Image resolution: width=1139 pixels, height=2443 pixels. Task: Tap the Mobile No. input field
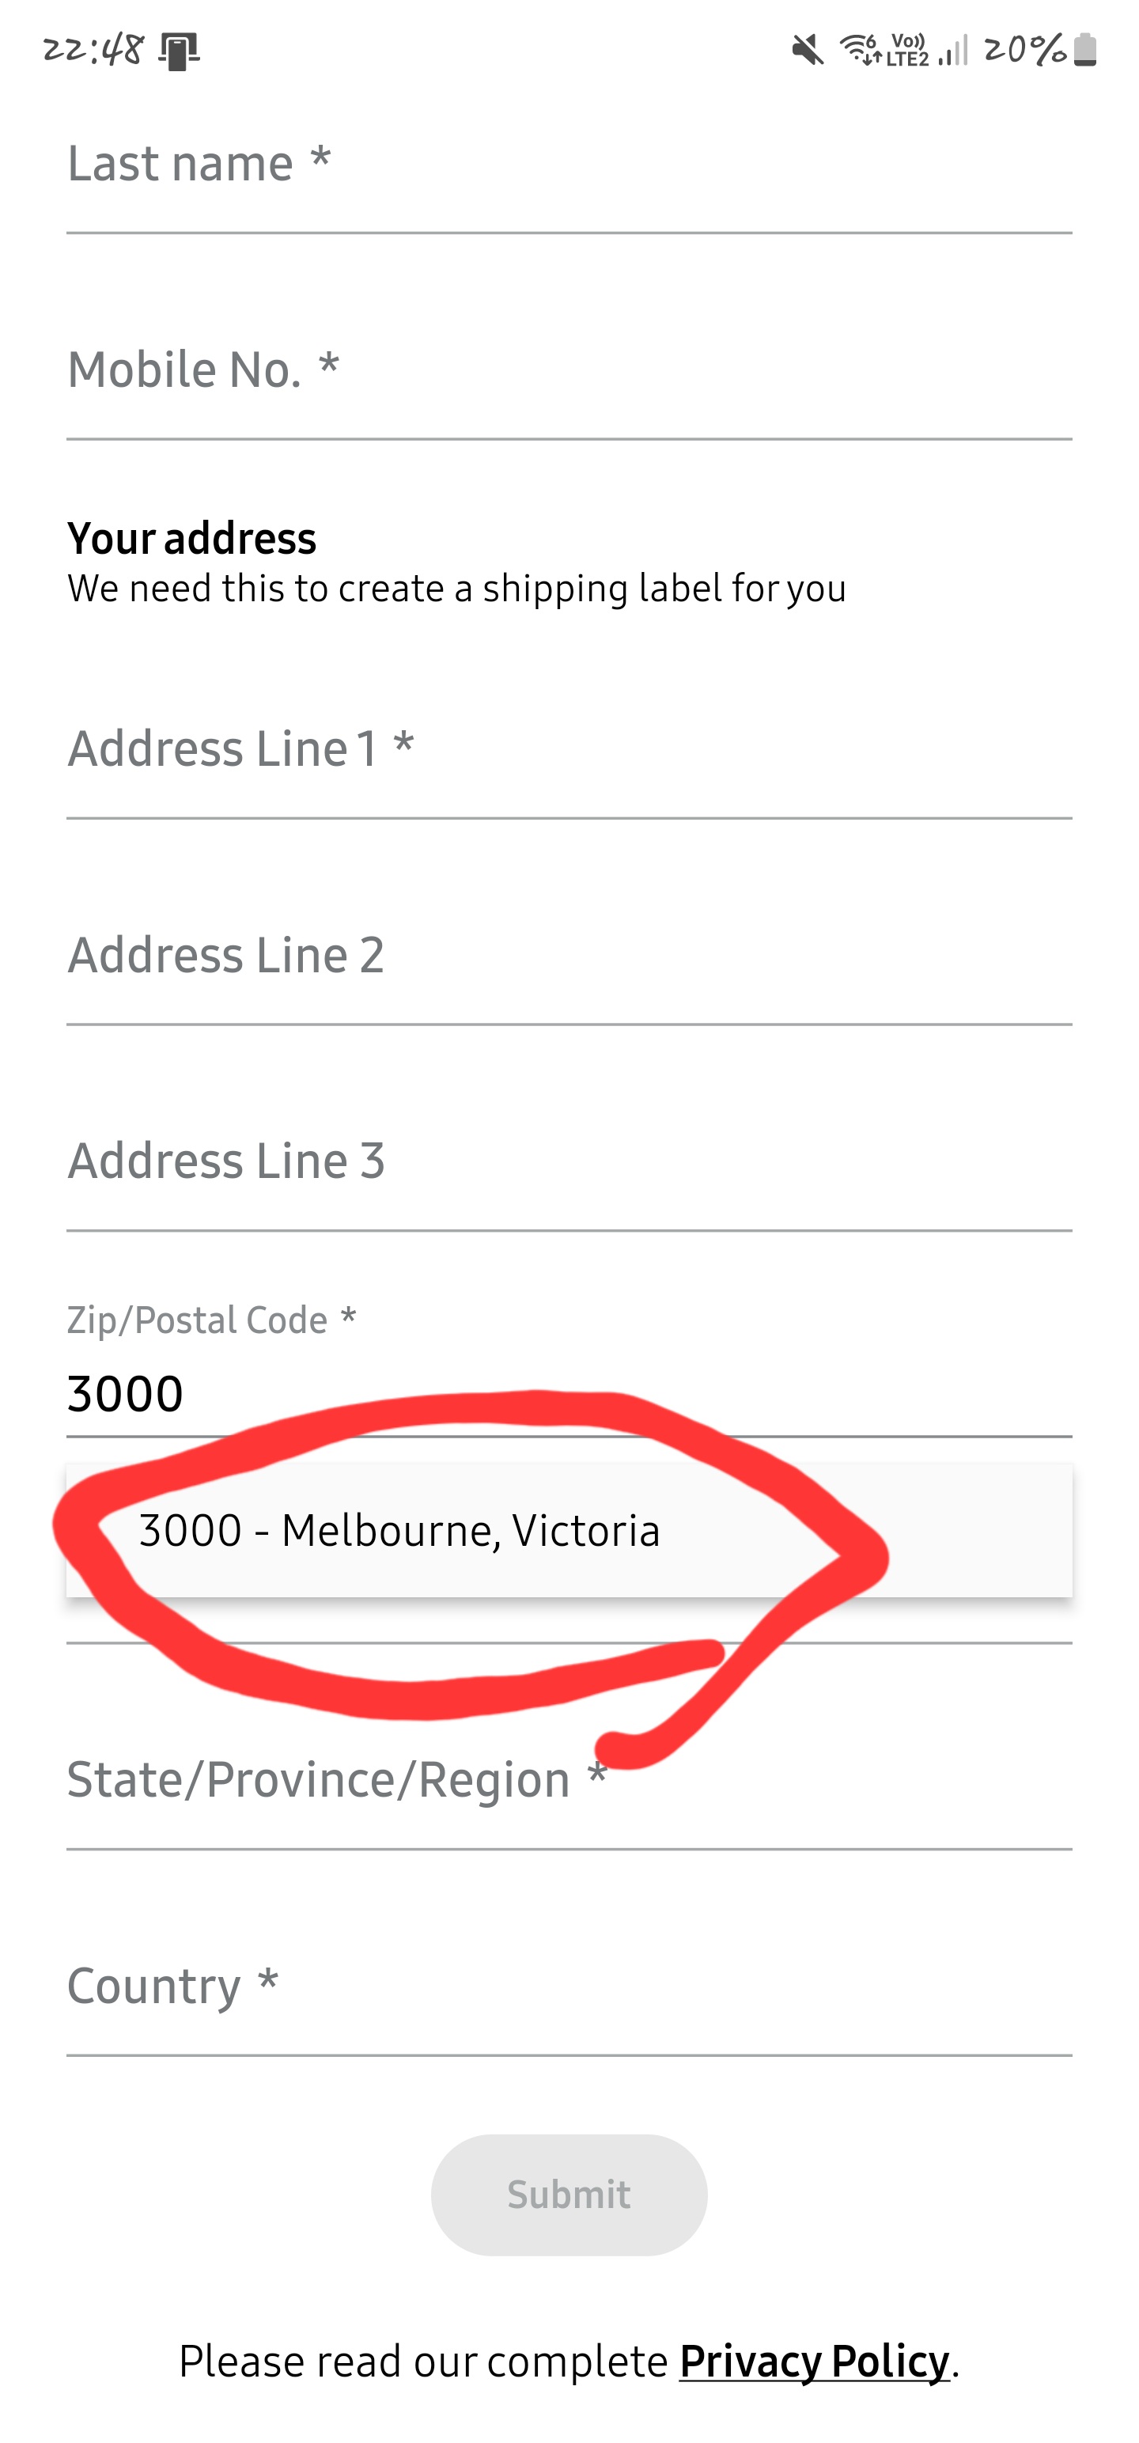click(569, 371)
